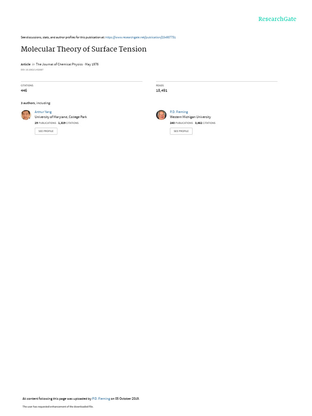Viewport: 312px width, 416px height.
Task: Click Western Michigan University affiliation
Action: coord(191,117)
